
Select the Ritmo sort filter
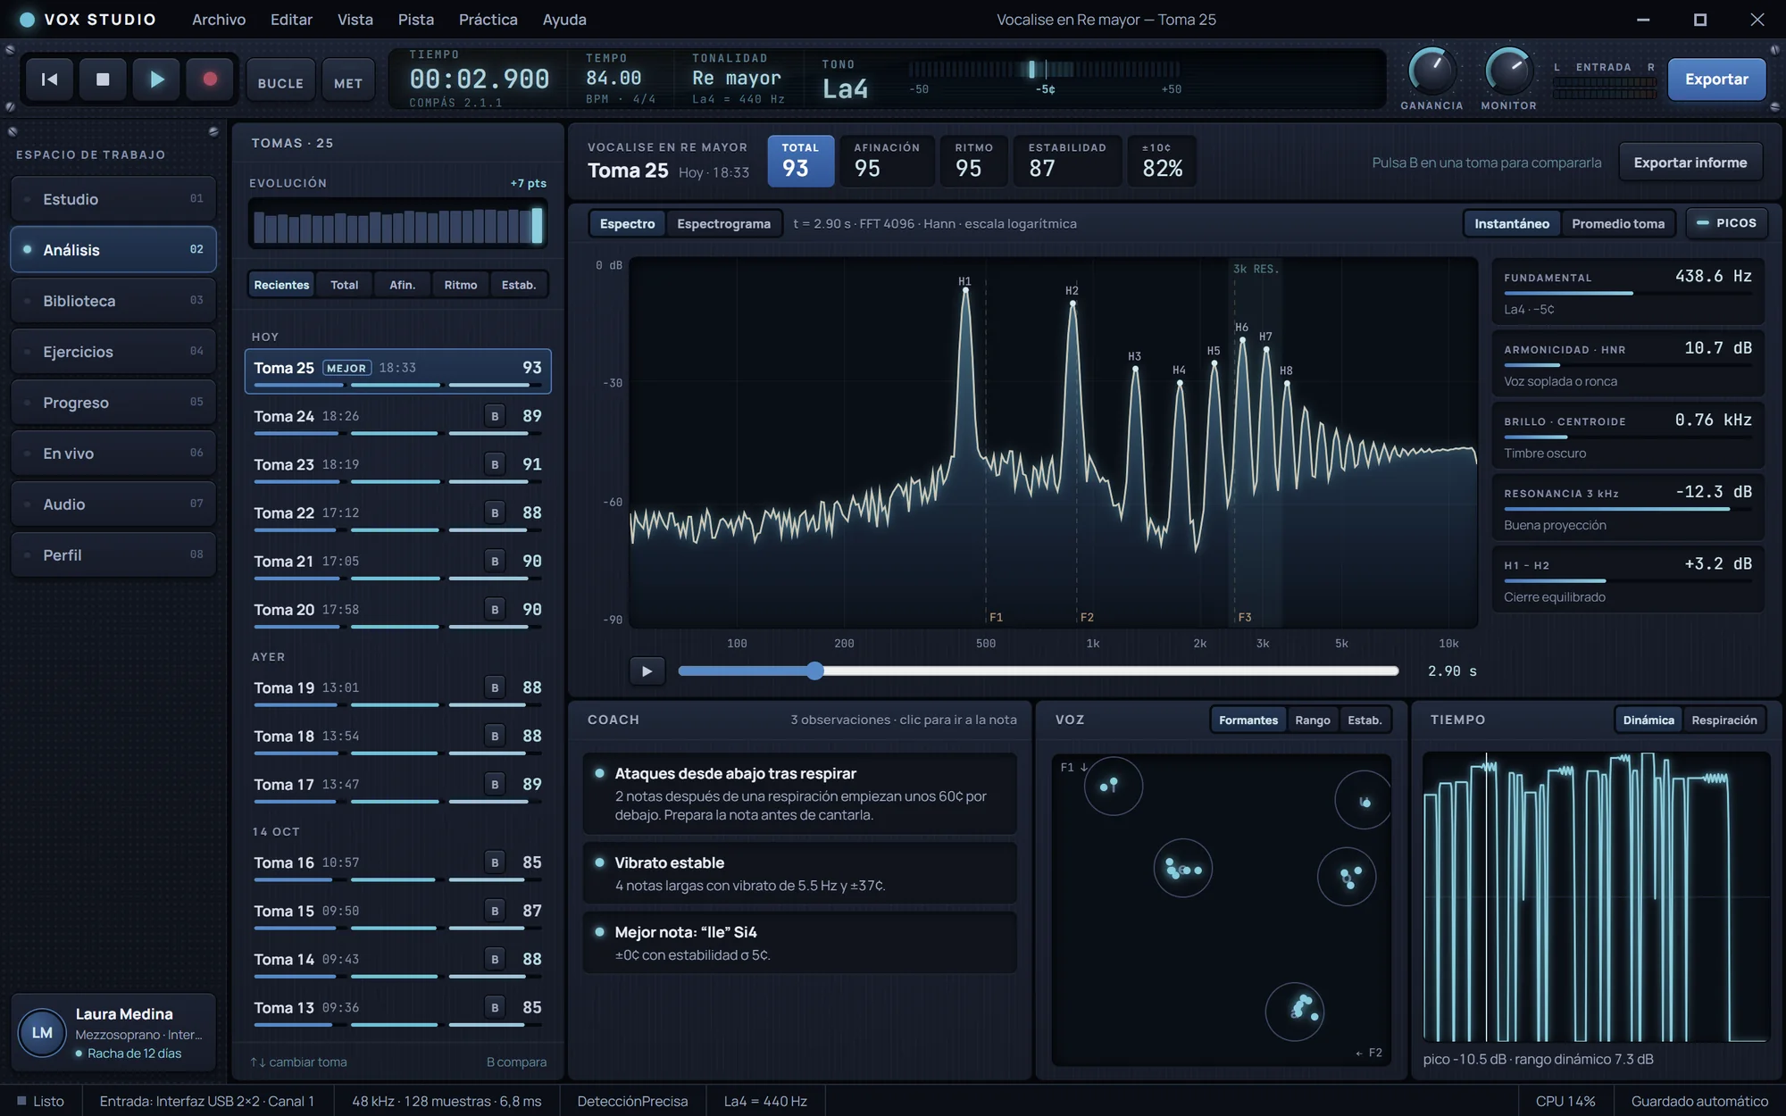point(461,285)
